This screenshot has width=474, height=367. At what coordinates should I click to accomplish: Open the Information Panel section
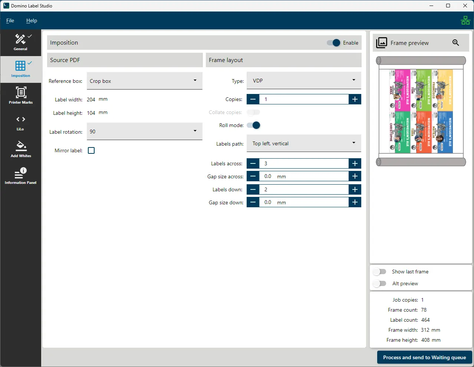tap(20, 176)
